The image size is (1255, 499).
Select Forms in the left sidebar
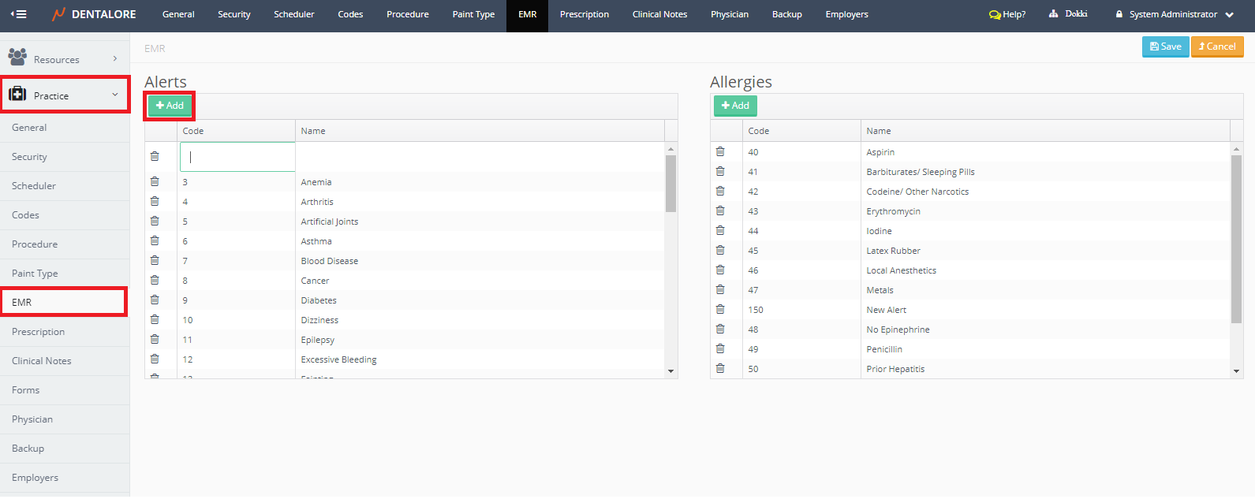[26, 390]
